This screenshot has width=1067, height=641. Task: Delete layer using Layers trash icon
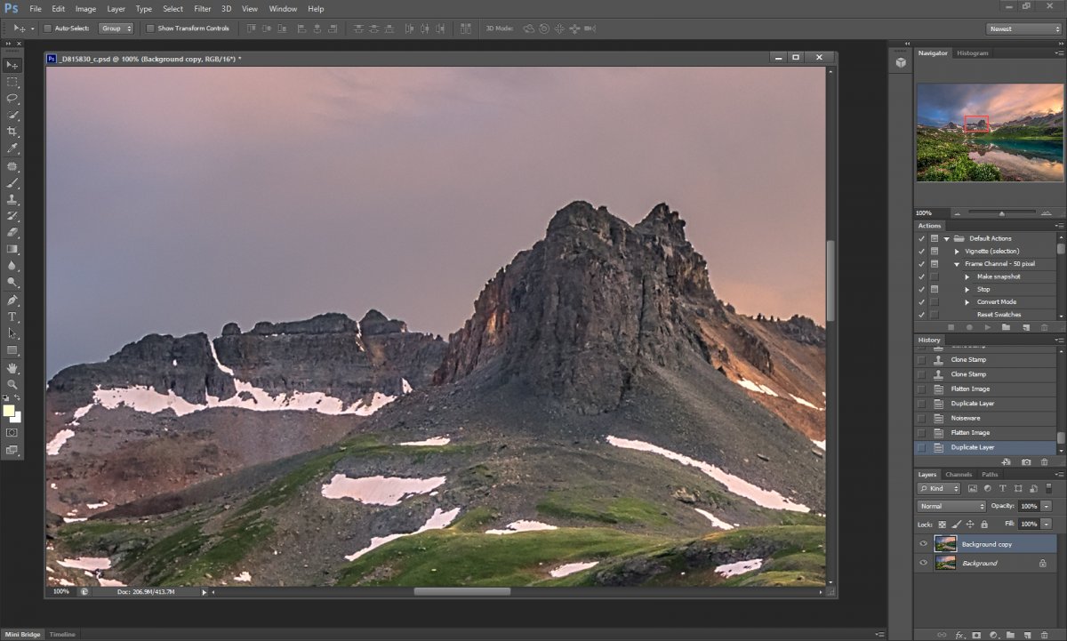[1044, 636]
